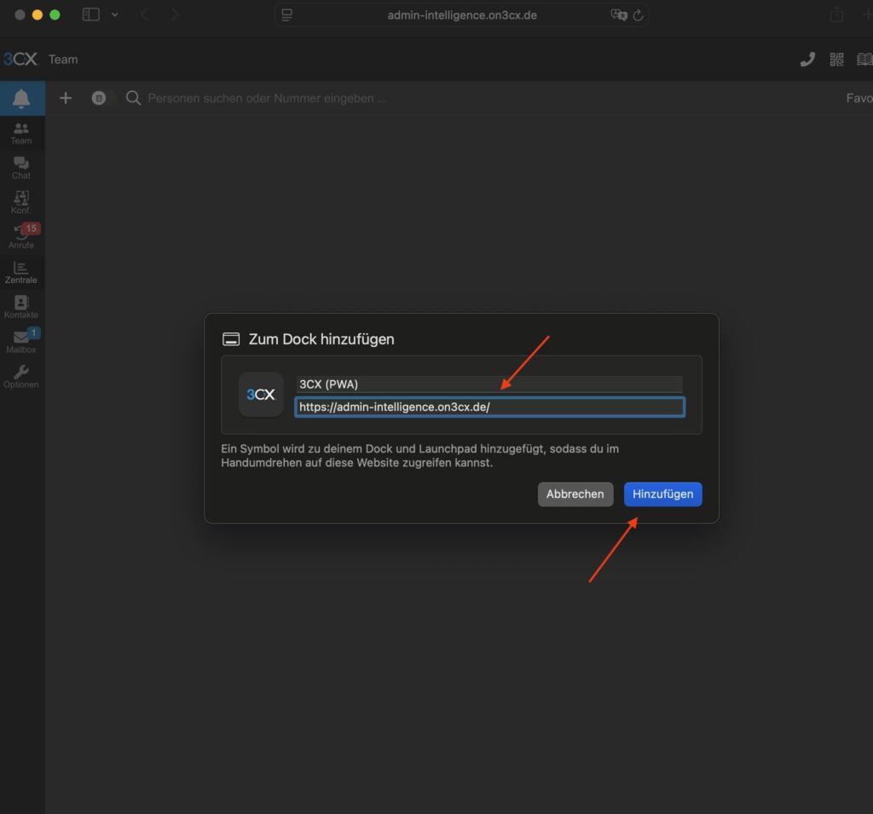Go forward in Safari
873x814 pixels.
[175, 14]
